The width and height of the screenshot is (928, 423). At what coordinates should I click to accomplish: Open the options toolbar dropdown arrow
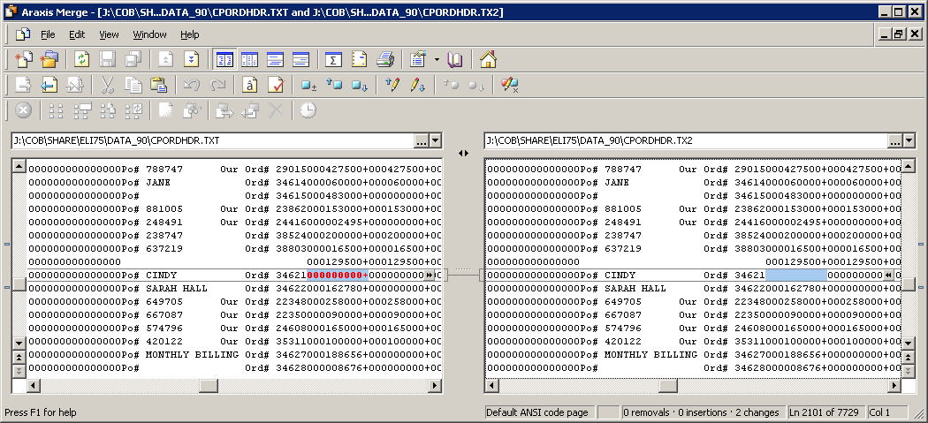point(437,60)
